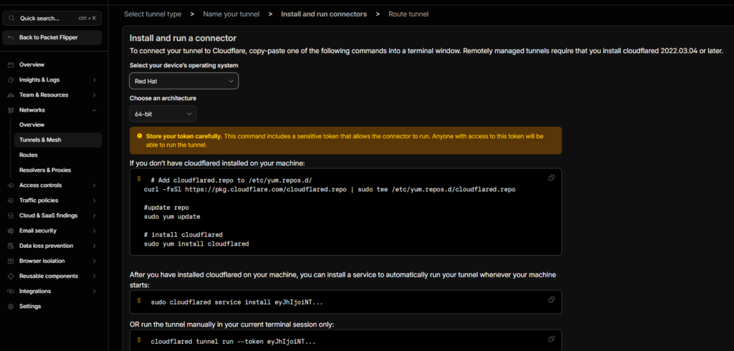This screenshot has width=734, height=351.
Task: Go to Name your tunnel step
Action: (232, 14)
